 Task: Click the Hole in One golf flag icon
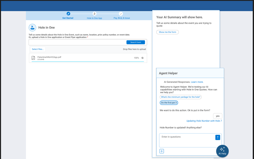tap(32, 28)
